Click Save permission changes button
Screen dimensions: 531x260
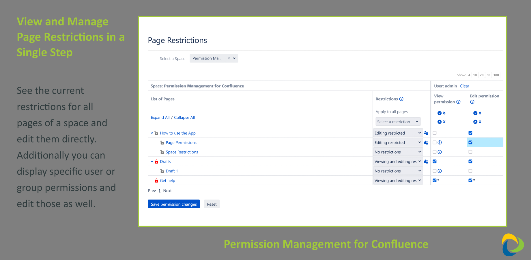(x=174, y=204)
